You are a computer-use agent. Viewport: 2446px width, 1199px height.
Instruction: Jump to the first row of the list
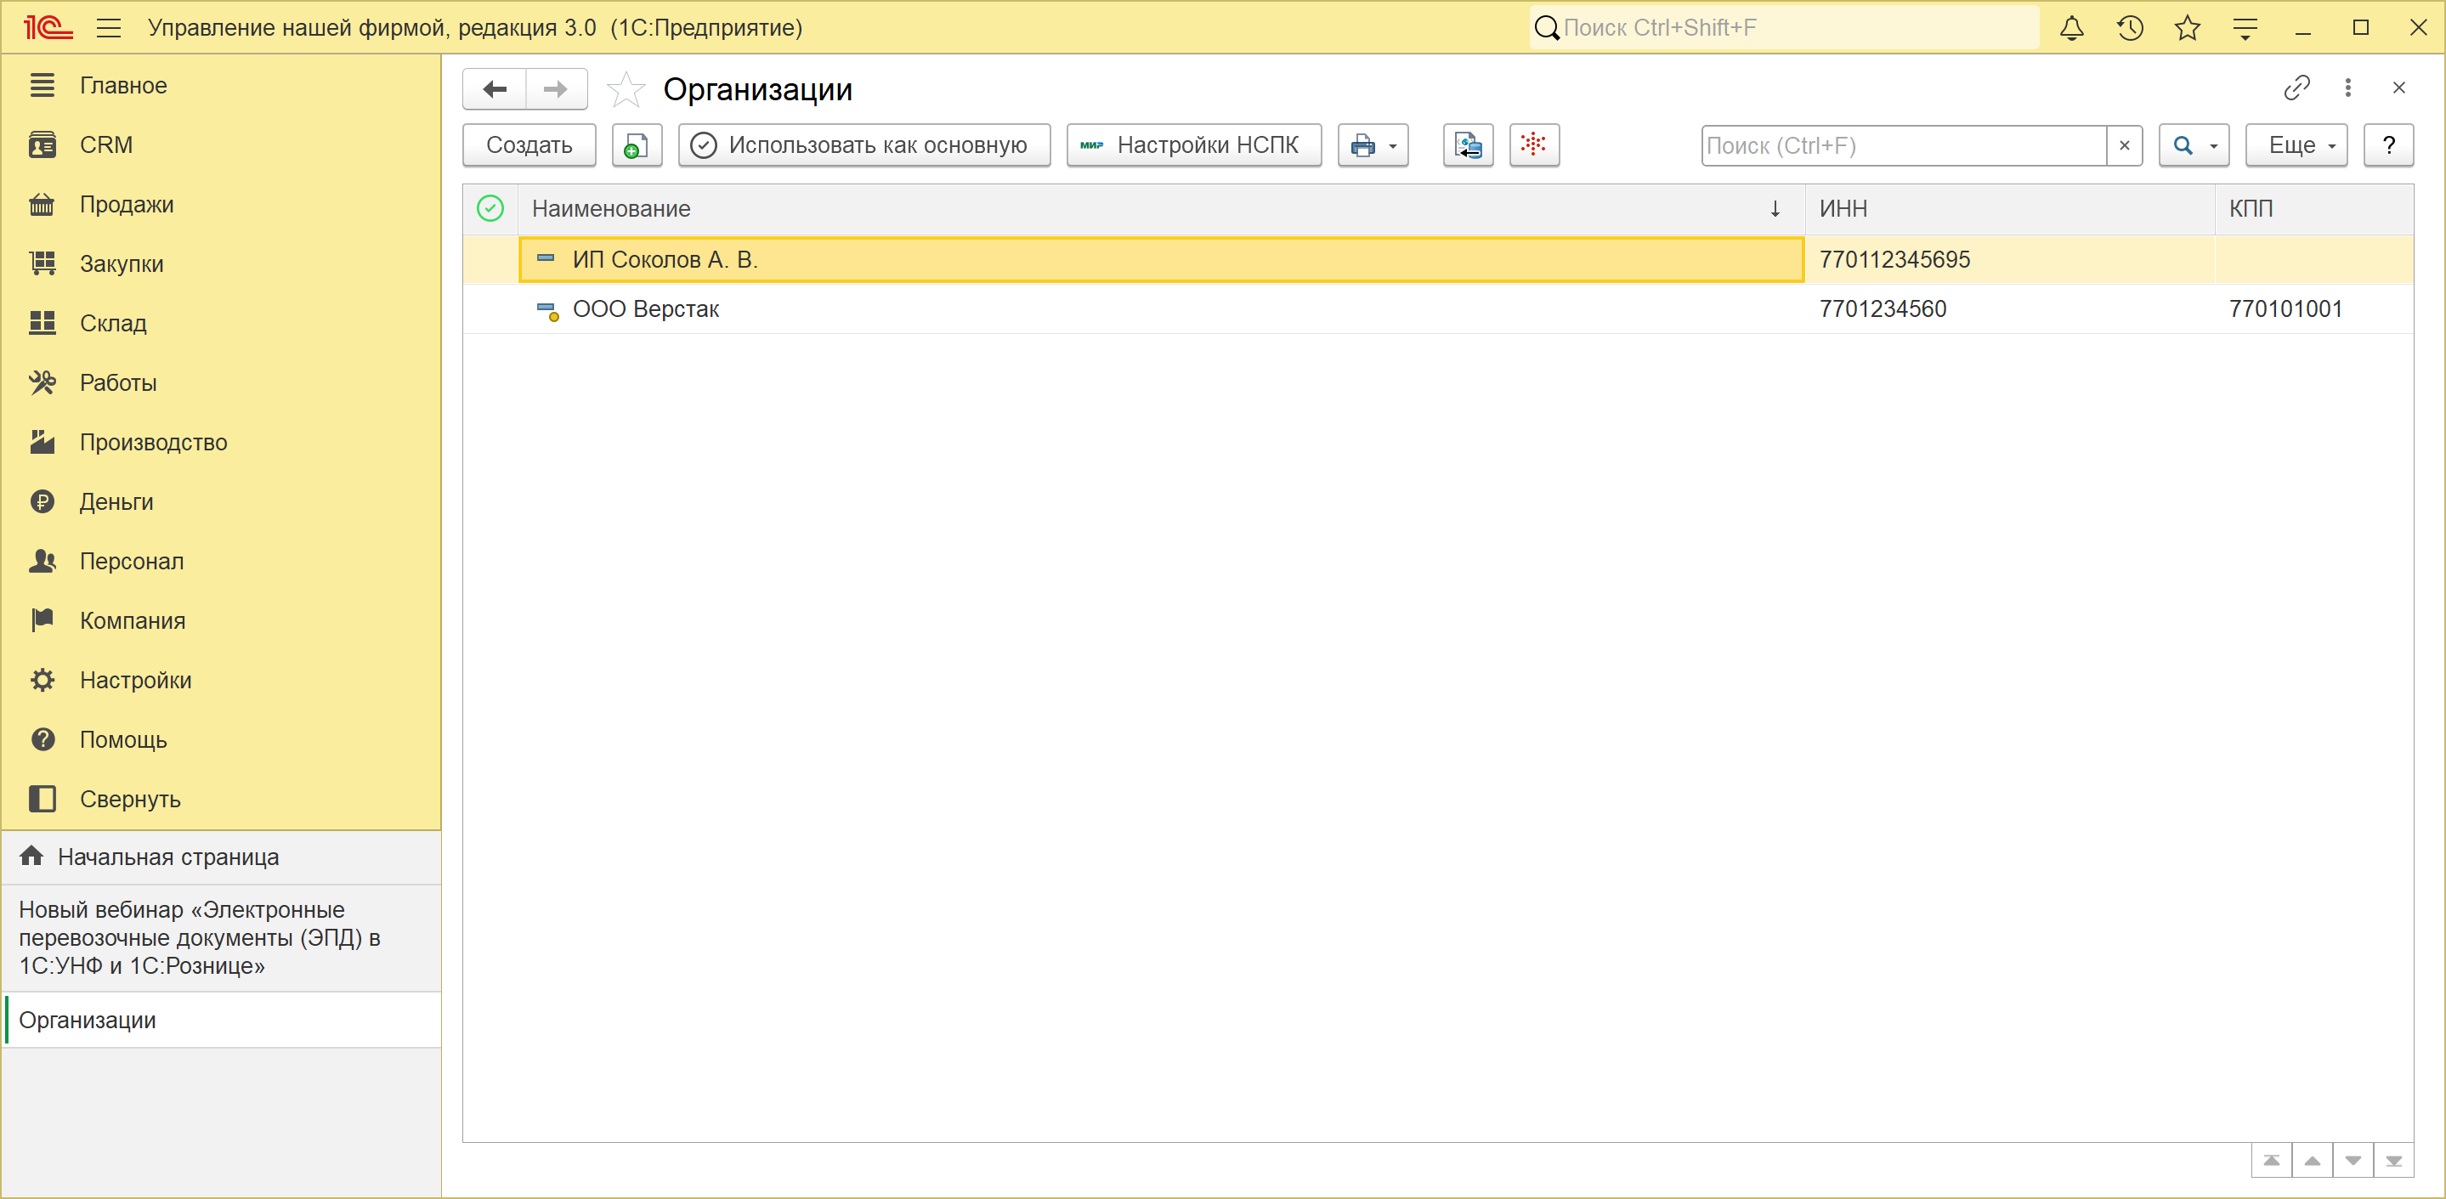(x=2271, y=1161)
